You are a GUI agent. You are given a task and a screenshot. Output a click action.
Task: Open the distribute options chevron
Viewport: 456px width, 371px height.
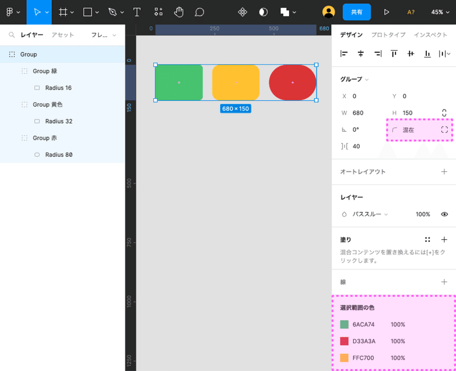(449, 54)
